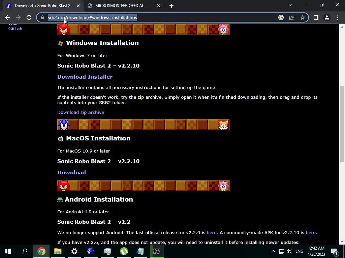Click the Windows Download Installer link
Viewport: 345px width, 258px height.
click(85, 77)
